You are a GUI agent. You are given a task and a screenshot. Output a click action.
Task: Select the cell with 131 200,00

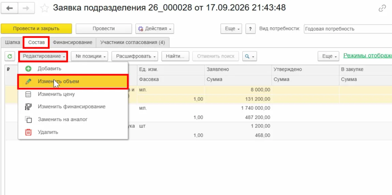[x=238, y=99]
